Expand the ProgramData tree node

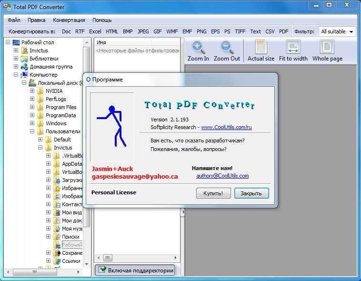click(x=32, y=115)
